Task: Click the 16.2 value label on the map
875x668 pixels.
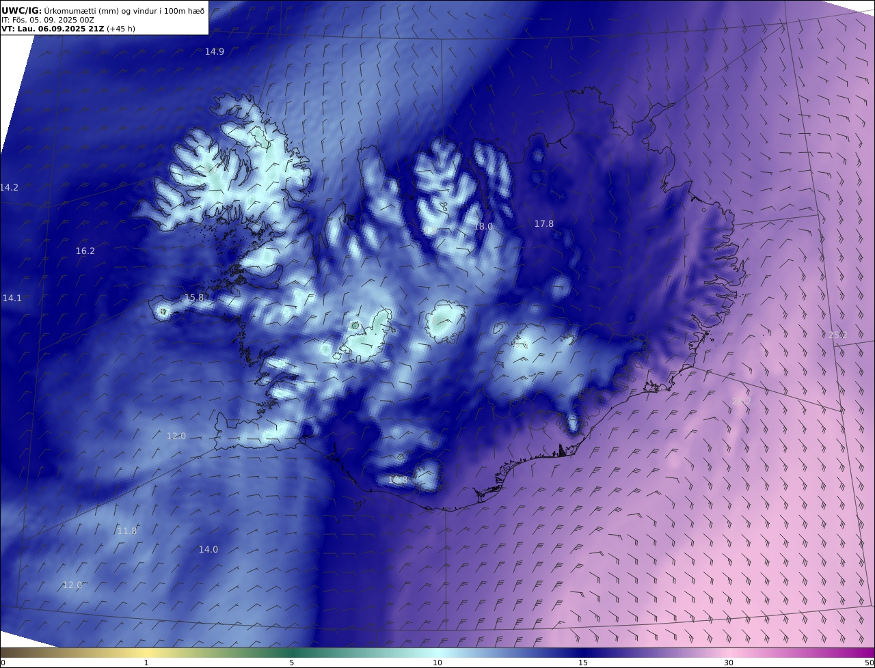Action: (85, 251)
